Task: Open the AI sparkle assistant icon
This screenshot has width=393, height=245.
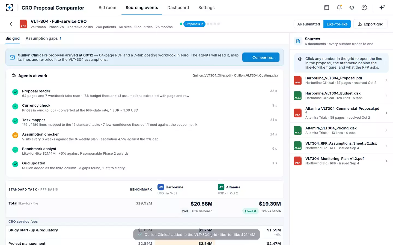Action: (x=382, y=7)
